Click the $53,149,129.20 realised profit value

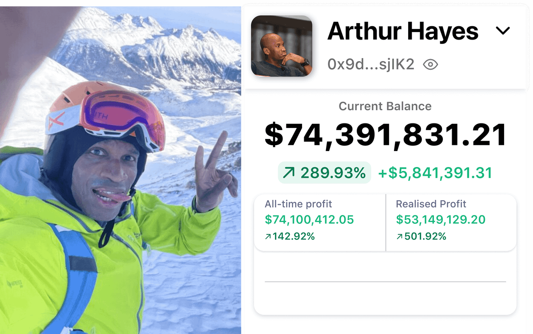click(441, 219)
